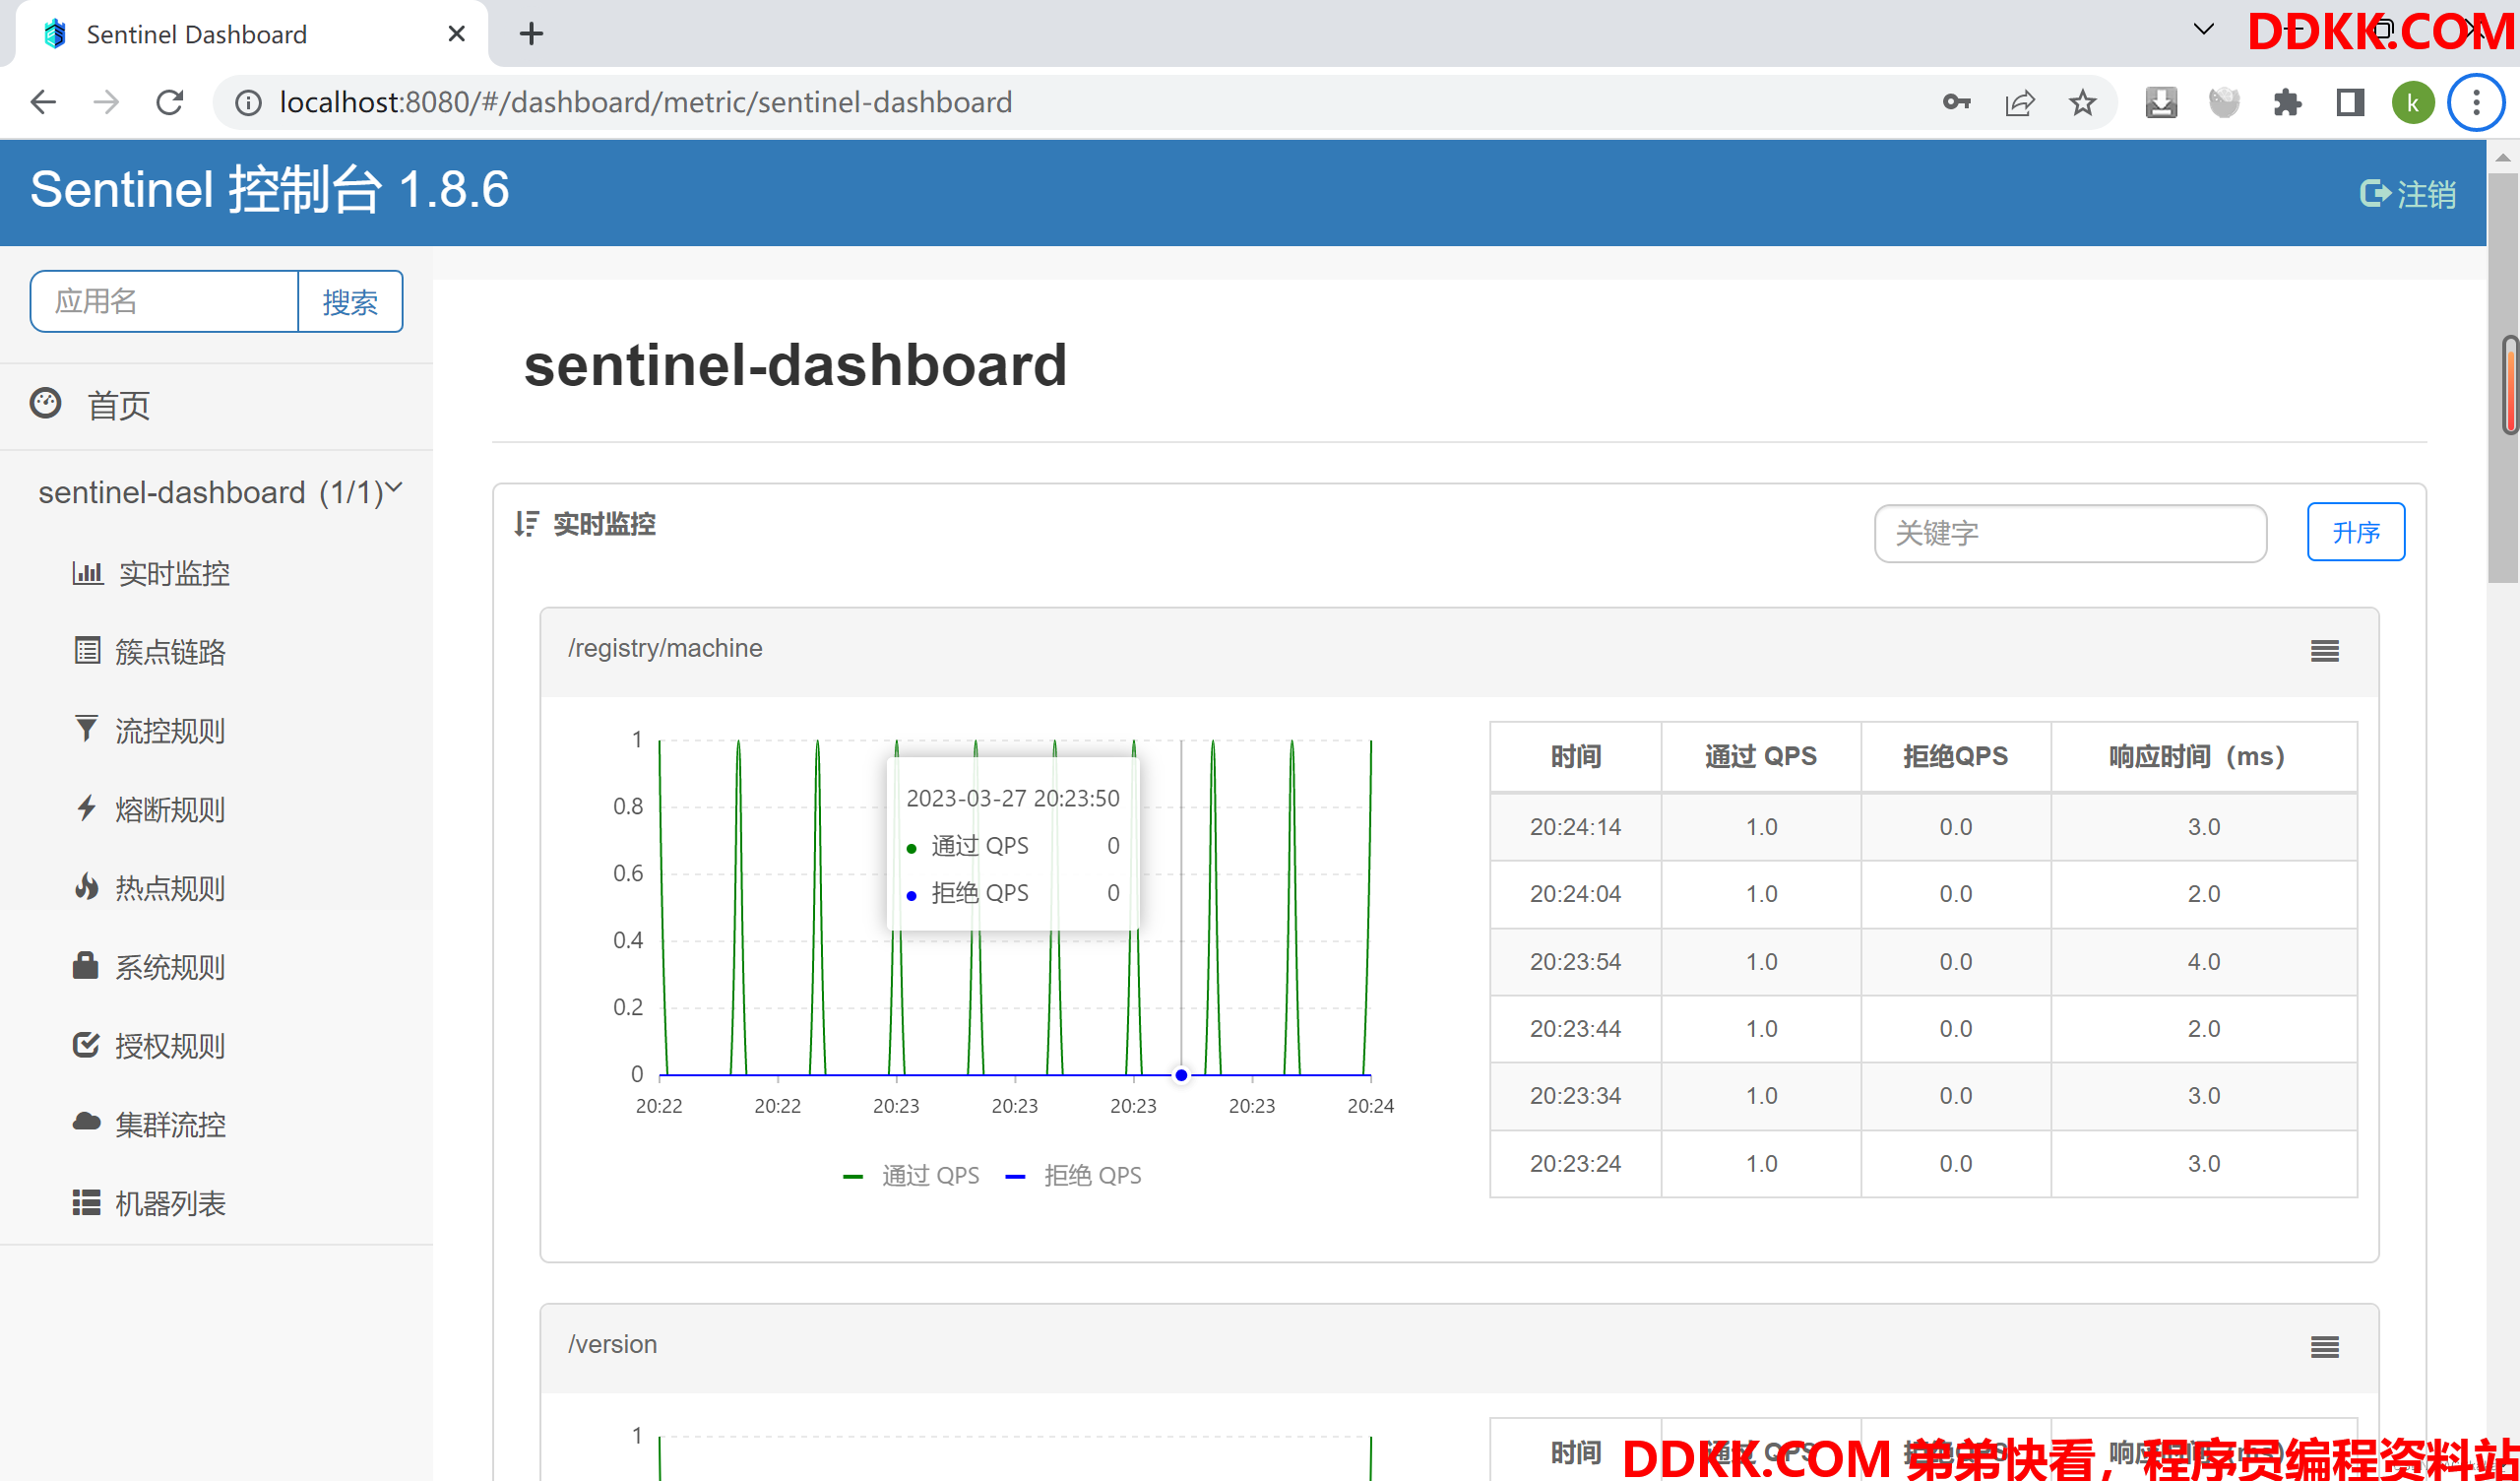Open the /registry/machine panel hamburger menu
The width and height of the screenshot is (2520, 1481).
point(2325,652)
